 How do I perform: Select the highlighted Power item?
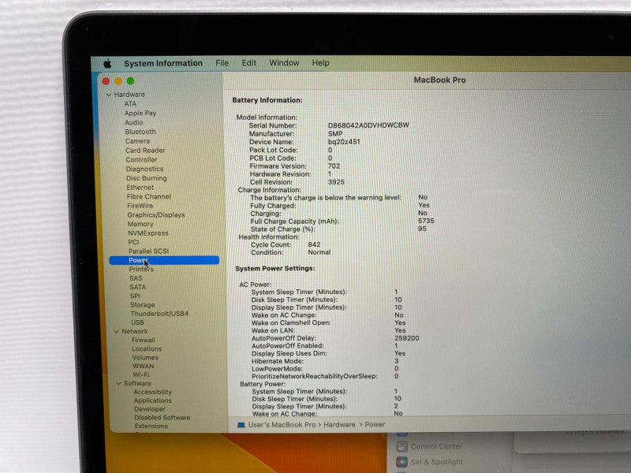coord(164,260)
